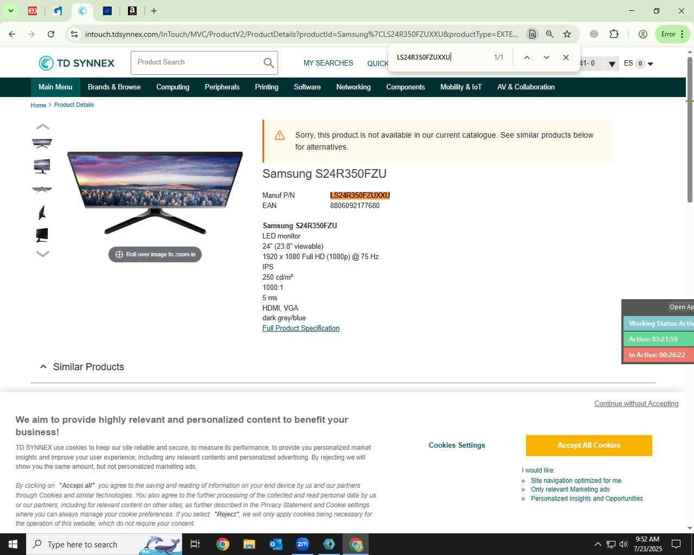The width and height of the screenshot is (694, 555).
Task: Select the back-view monitor thumbnail
Action: (x=42, y=235)
